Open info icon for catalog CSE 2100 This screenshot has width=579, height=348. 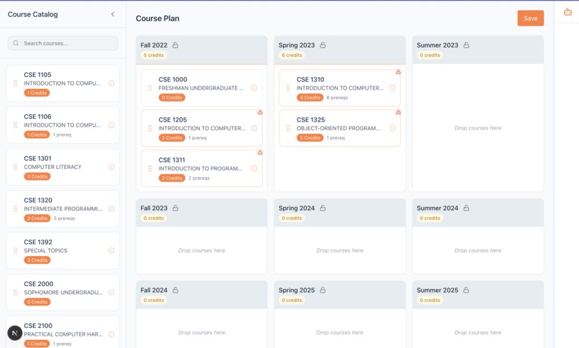[x=111, y=334]
